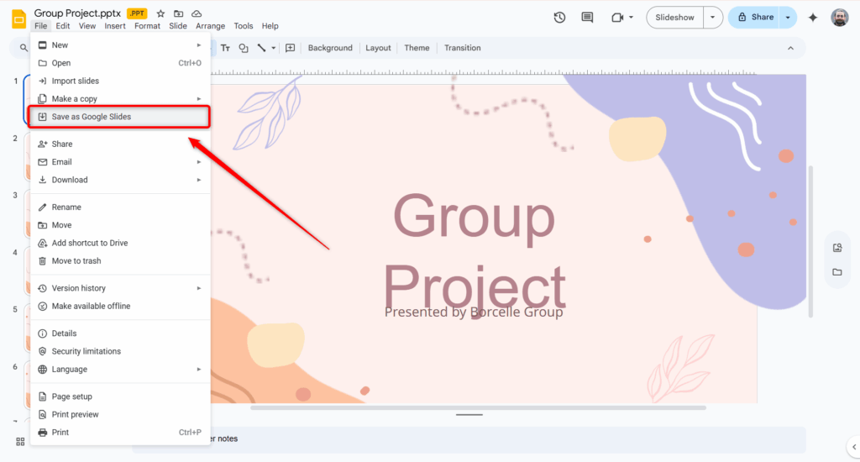Open version history clock icon in header

point(560,18)
